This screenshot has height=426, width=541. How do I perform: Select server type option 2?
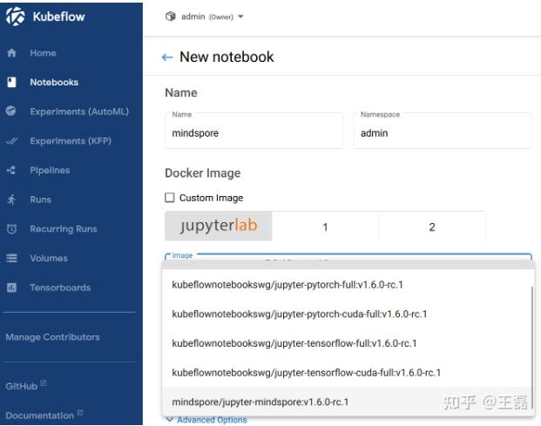tap(432, 227)
